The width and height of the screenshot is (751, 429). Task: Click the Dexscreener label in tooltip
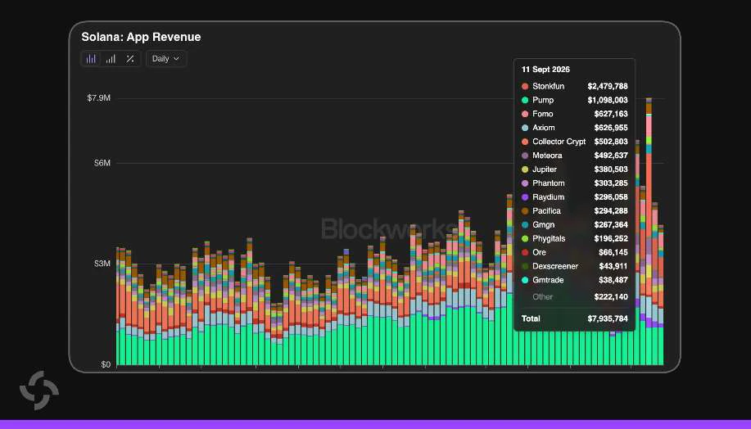pos(555,266)
